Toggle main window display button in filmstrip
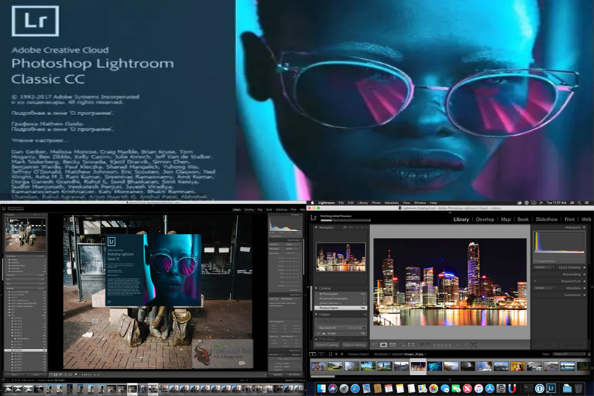This screenshot has width=594, height=396. coord(313,354)
